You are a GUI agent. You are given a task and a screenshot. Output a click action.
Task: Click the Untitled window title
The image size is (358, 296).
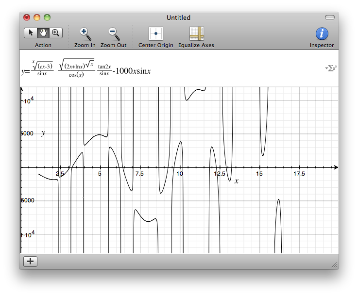point(179,17)
